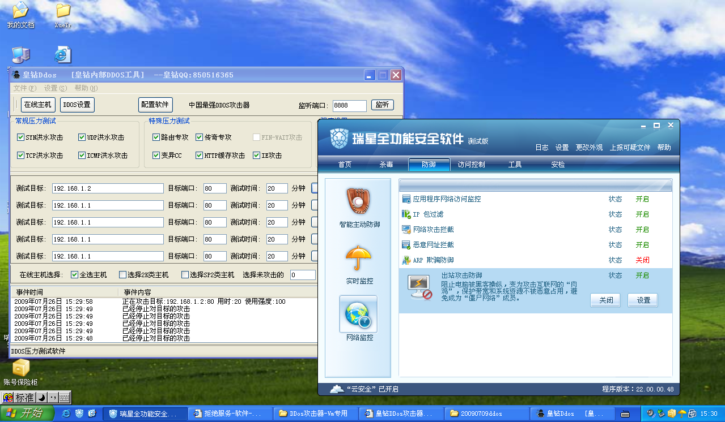Click the 监听 button
This screenshot has width=725, height=422.
383,105
